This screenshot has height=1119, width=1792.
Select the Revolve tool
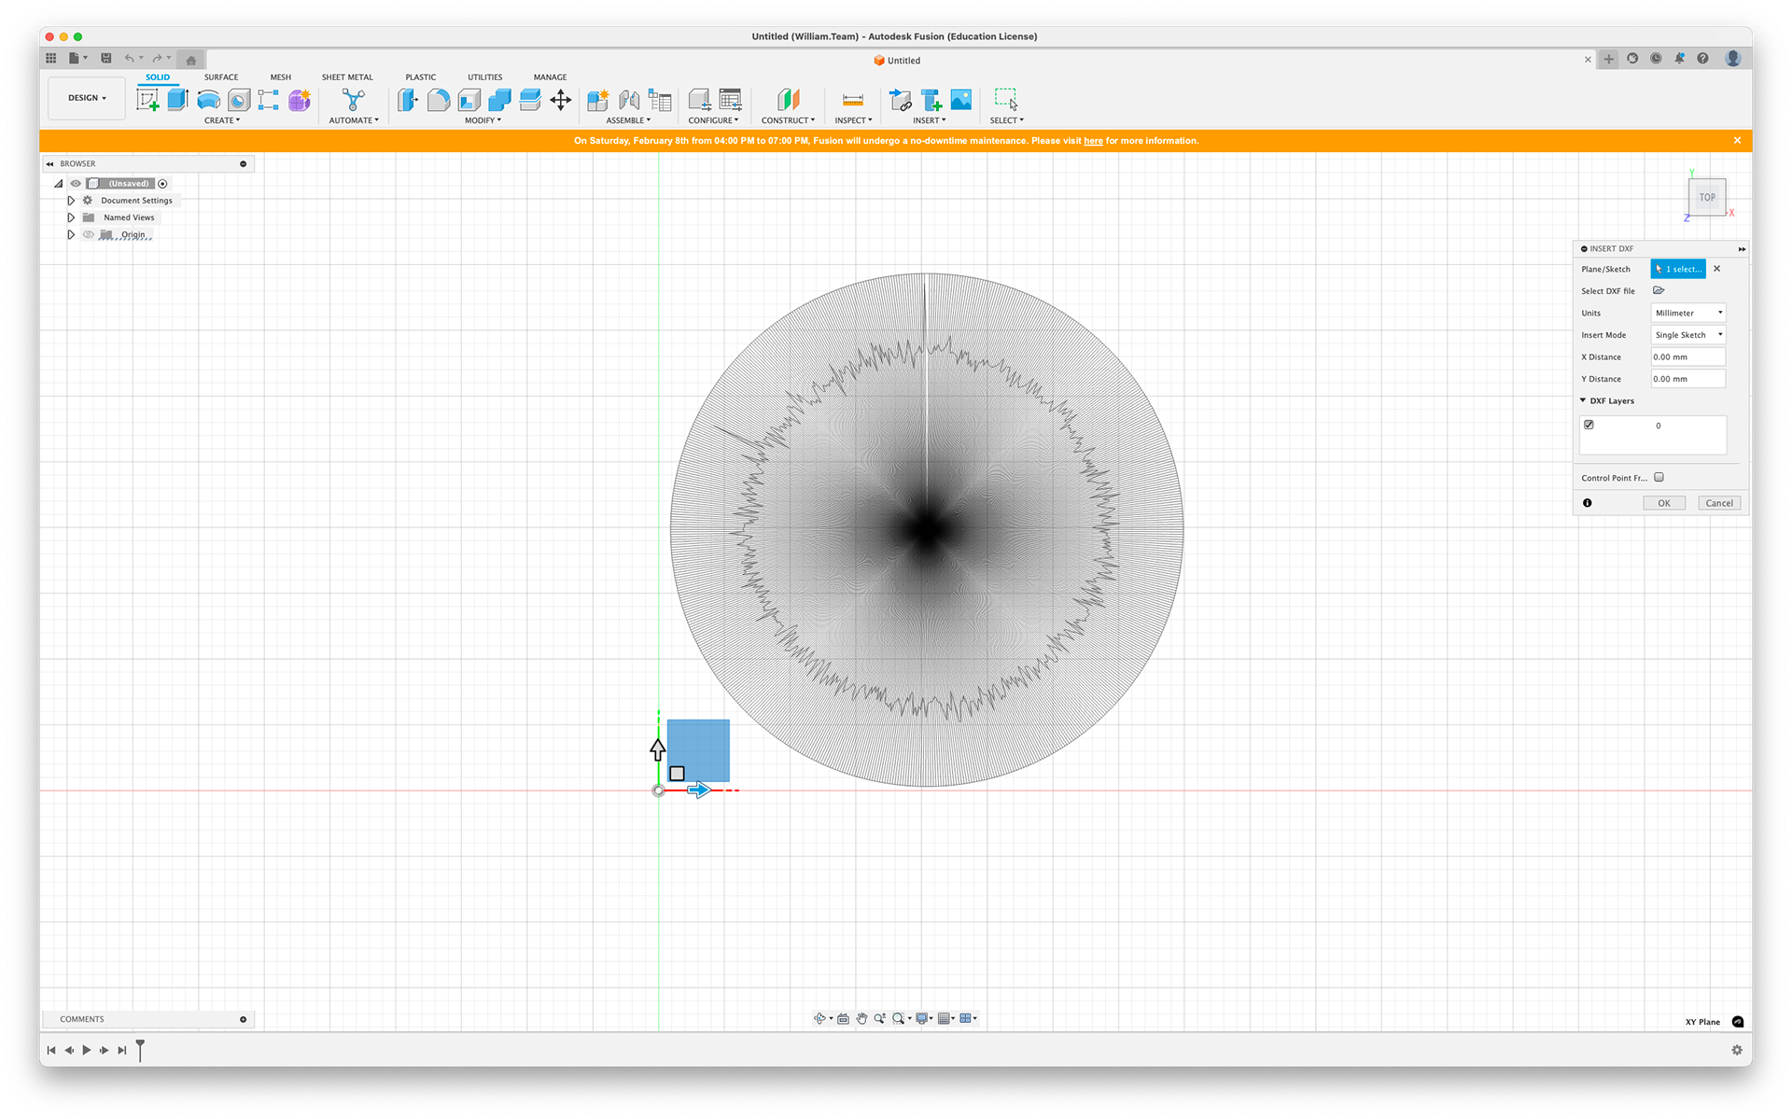(x=208, y=100)
